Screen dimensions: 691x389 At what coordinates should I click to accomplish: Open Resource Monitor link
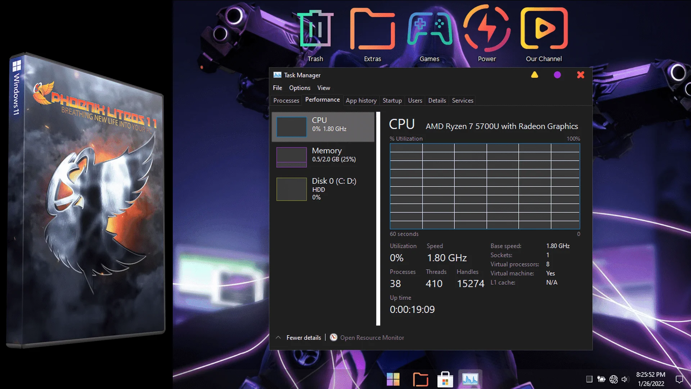tap(372, 337)
